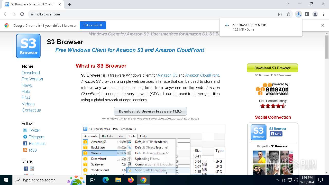Click the address bar URL field
Screen dimensions: 329x185
[x=154, y=14]
